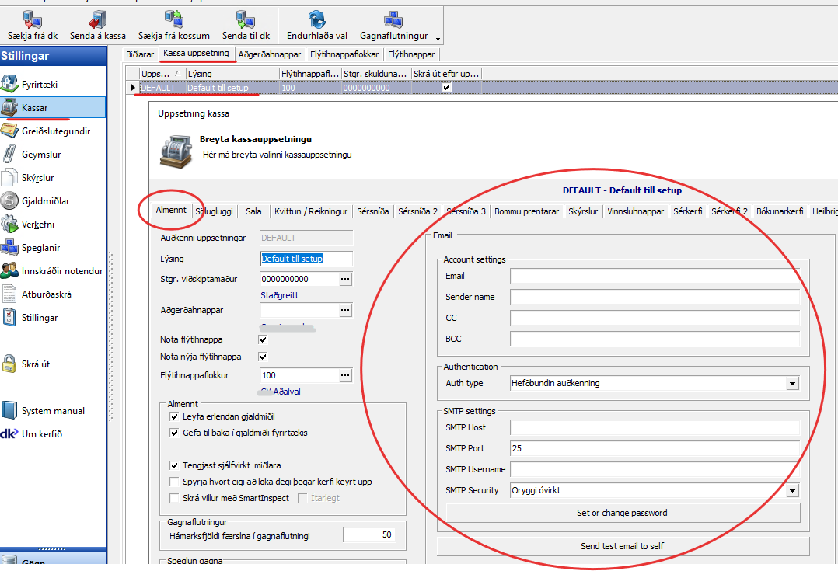This screenshot has width=838, height=571.
Task: Click the SMTP Host input field
Action: coord(655,427)
